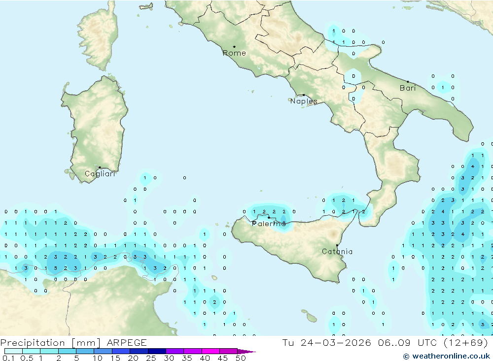The image size is (493, 361).
Task: Click the '(12+69)' forecast offset text
Action: click(466, 342)
